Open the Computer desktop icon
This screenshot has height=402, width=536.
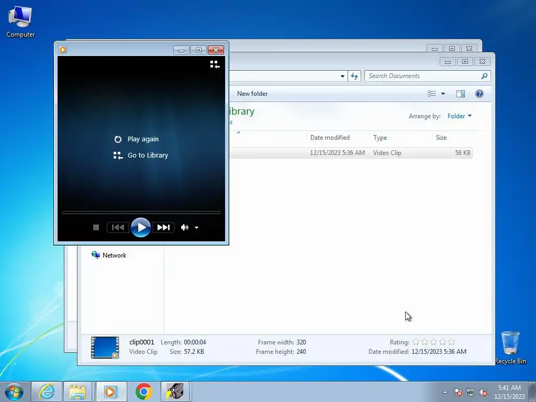click(20, 21)
